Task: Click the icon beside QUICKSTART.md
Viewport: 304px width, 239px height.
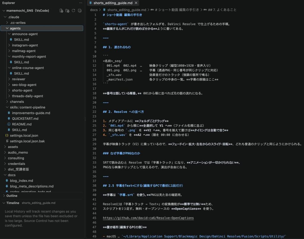Action: click(x=9, y=119)
